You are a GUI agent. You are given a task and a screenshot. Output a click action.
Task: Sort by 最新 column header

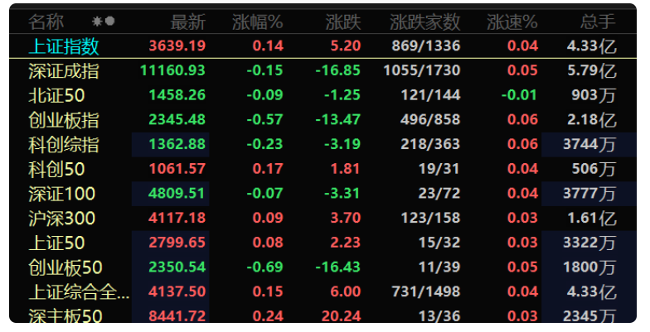[x=188, y=22]
